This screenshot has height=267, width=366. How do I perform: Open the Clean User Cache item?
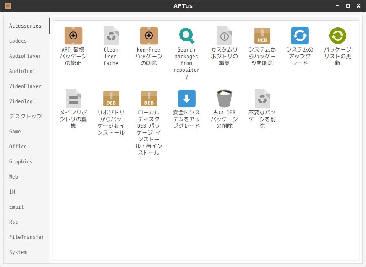point(111,36)
